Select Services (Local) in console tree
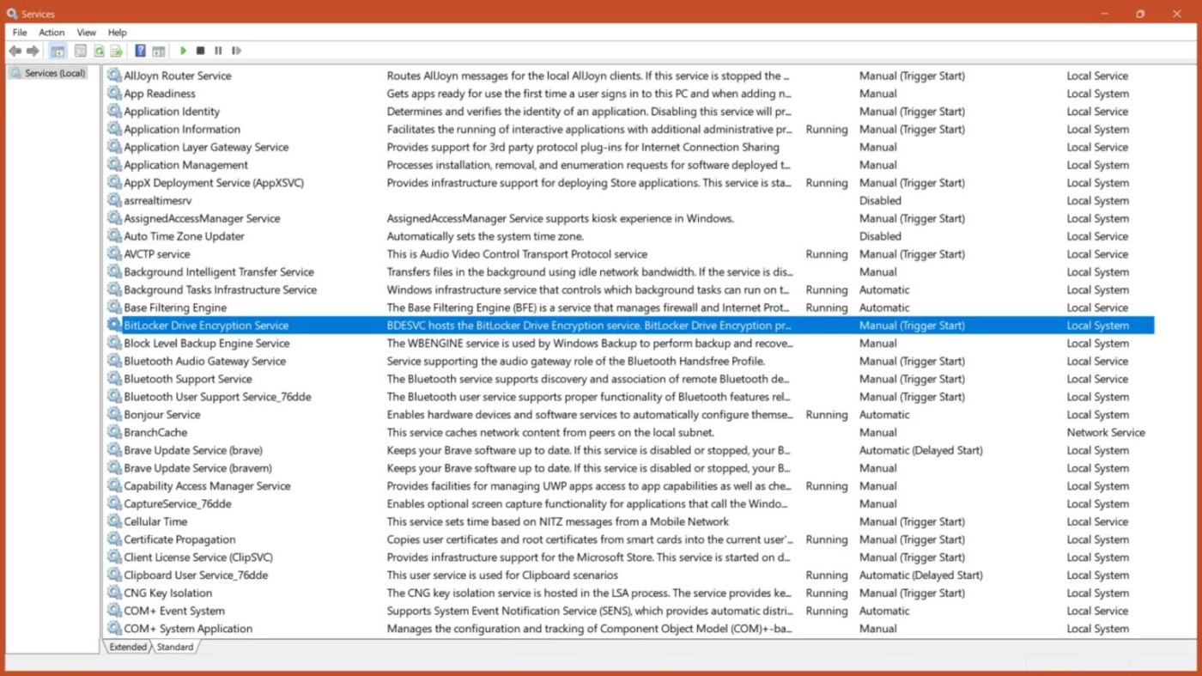Viewport: 1202px width, 676px height. click(55, 73)
